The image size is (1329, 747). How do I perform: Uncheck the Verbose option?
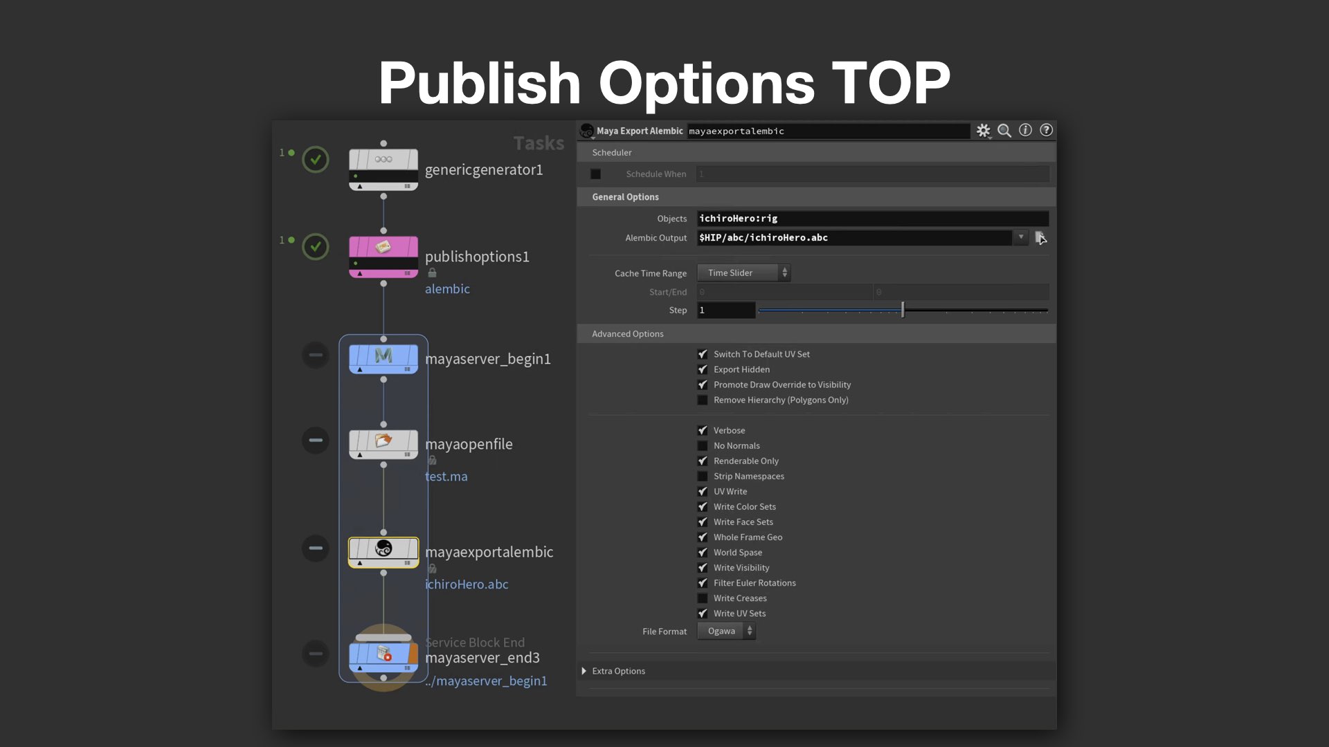[703, 430]
